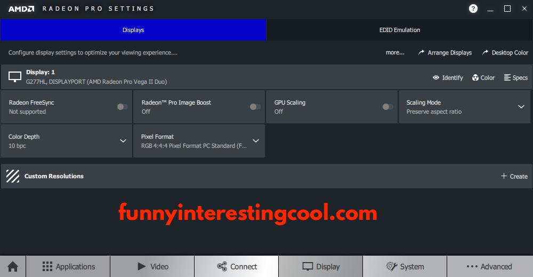
Task: Open the System section
Action: click(x=405, y=266)
